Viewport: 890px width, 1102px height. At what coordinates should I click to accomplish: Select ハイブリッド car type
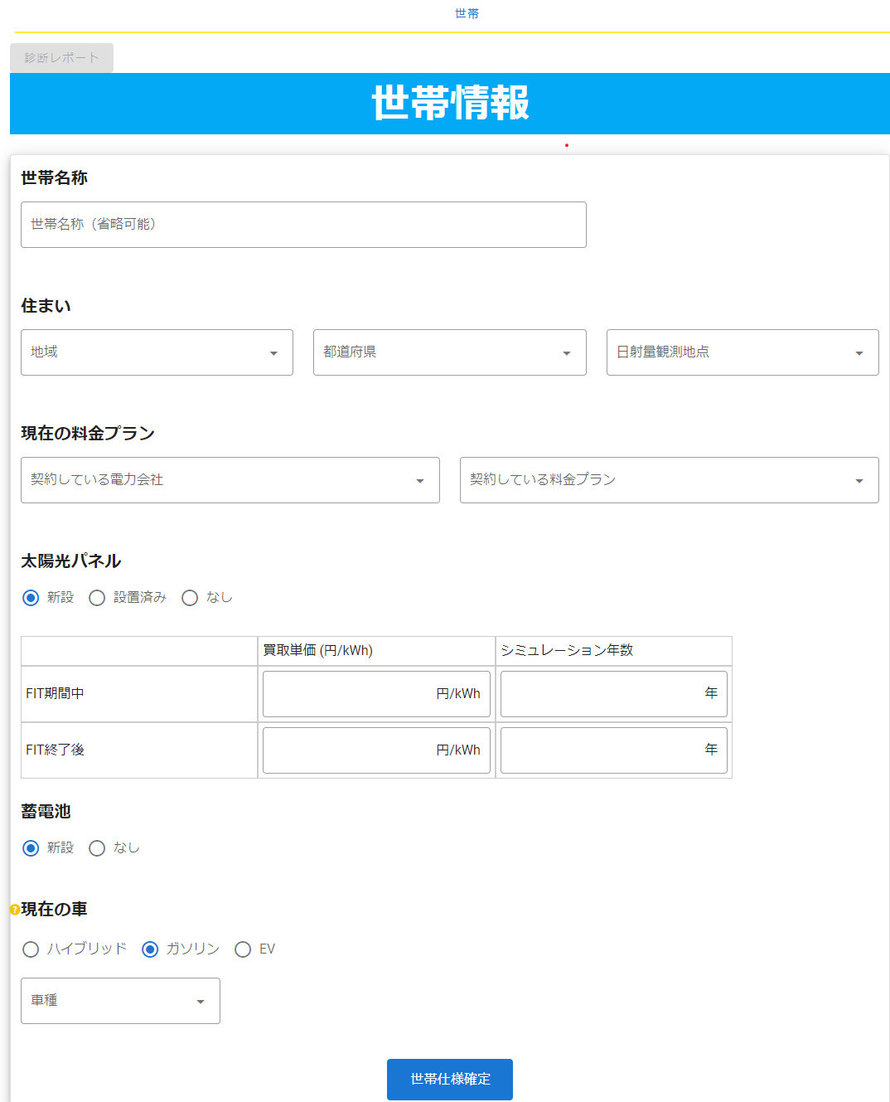click(x=31, y=949)
